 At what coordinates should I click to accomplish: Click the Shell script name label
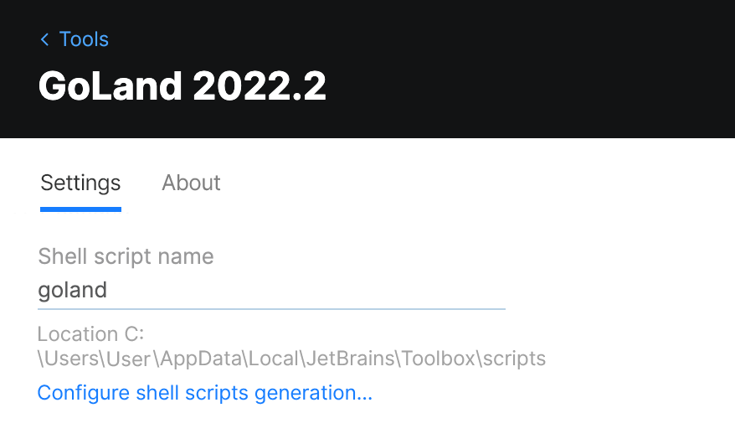click(x=126, y=256)
